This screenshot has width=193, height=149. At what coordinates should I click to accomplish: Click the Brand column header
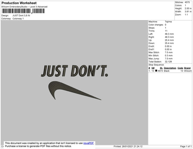pos(187,68)
